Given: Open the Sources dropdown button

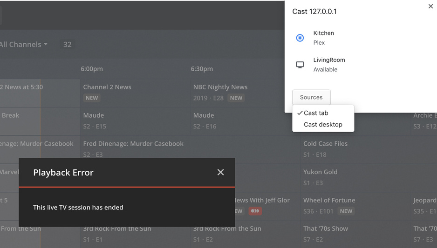Looking at the screenshot, I should [311, 97].
